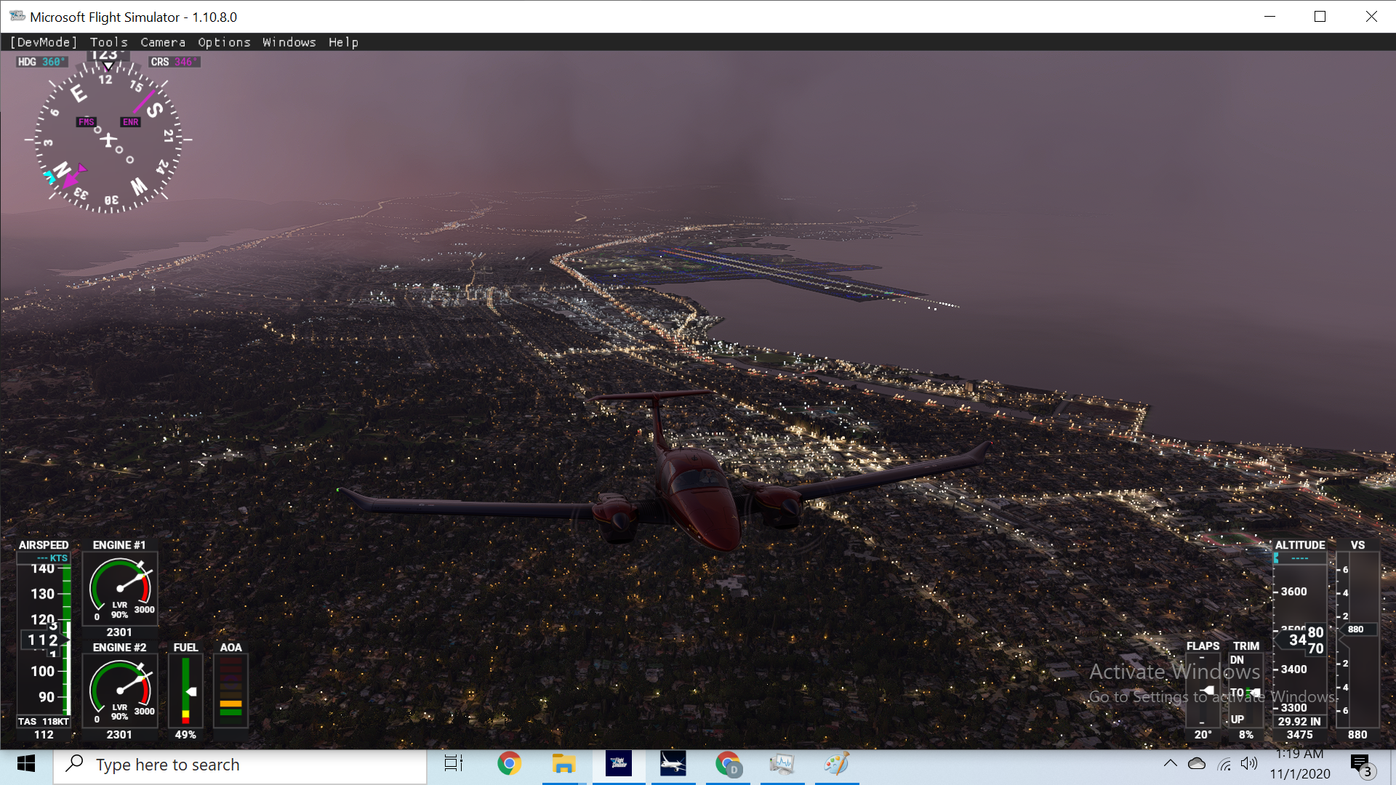Open the Action Center notifications icon

[x=1362, y=765]
